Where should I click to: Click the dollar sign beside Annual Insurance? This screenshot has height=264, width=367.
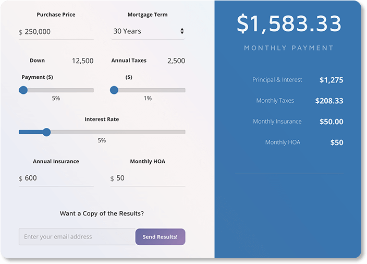[x=20, y=179]
